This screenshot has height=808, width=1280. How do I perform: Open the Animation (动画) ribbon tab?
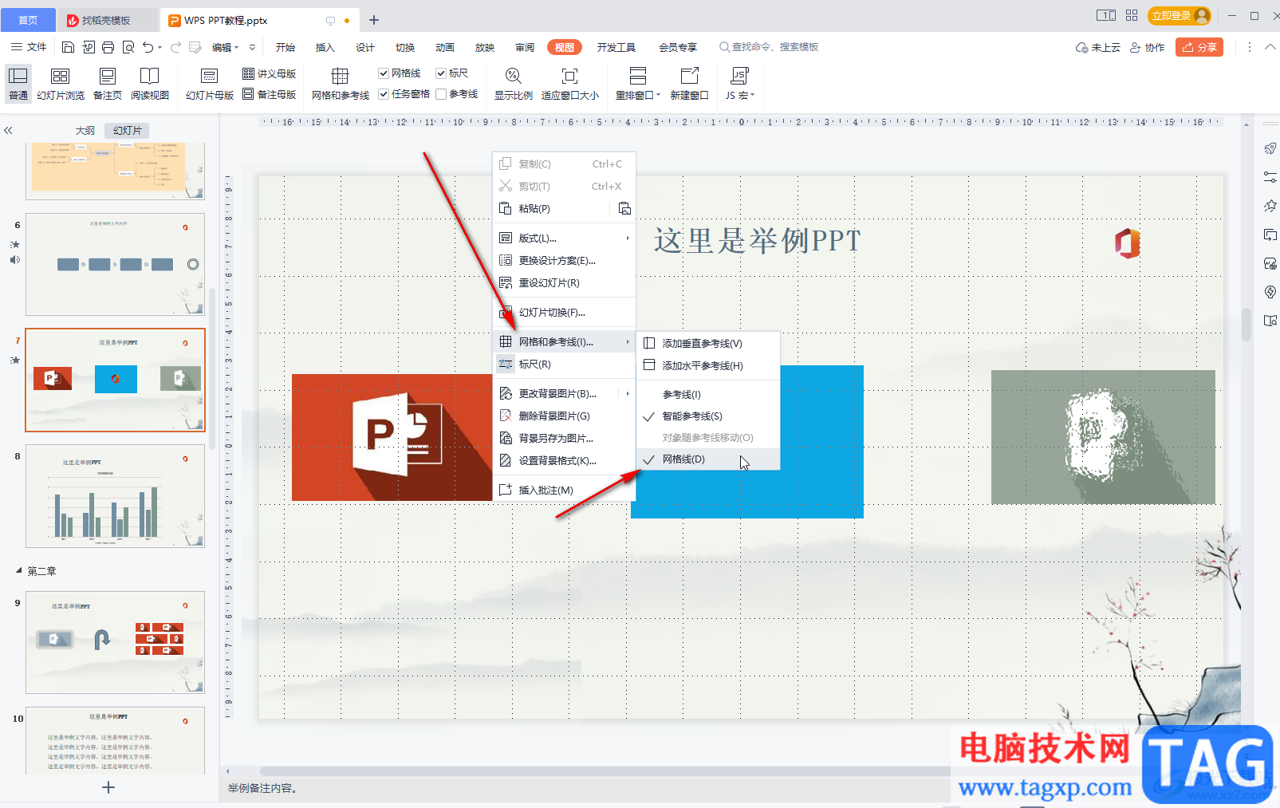pos(445,48)
